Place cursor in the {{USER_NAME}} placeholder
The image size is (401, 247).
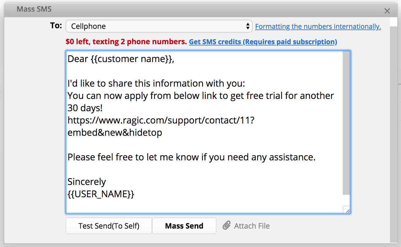tap(101, 194)
